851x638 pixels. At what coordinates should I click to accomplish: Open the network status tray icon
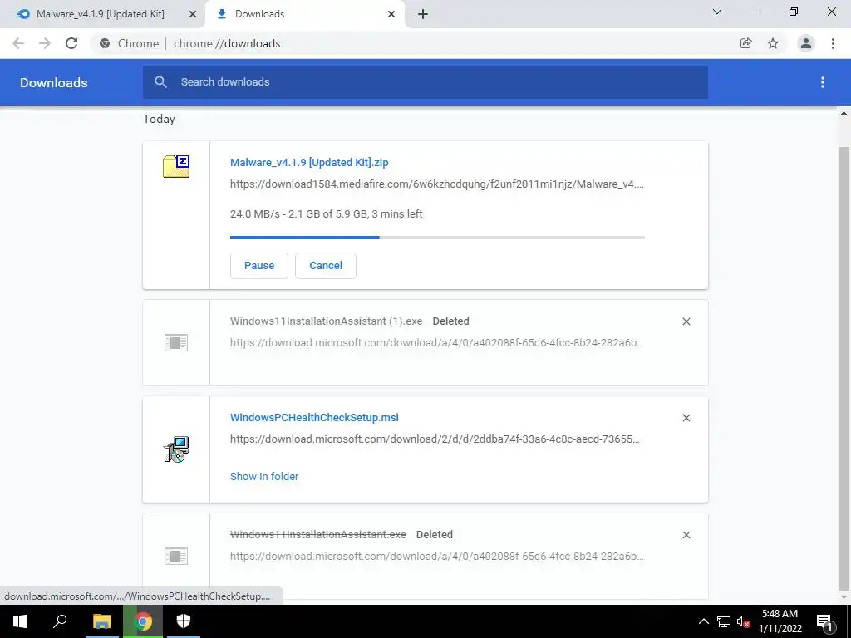click(x=724, y=621)
